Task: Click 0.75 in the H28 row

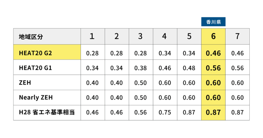Action: [165, 112]
